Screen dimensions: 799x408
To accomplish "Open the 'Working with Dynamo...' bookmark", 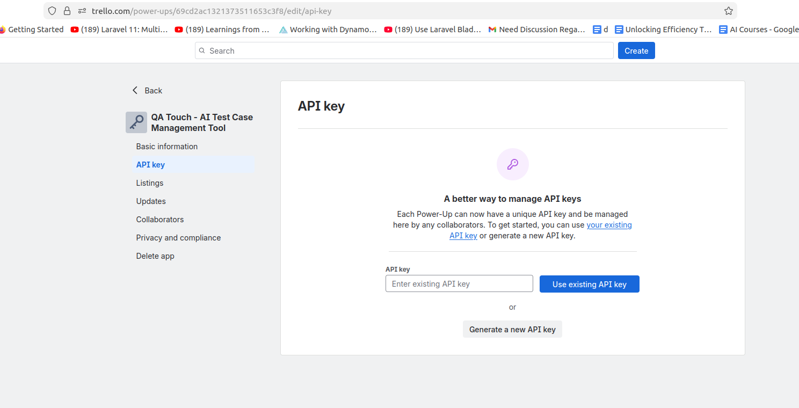I will pyautogui.click(x=328, y=30).
